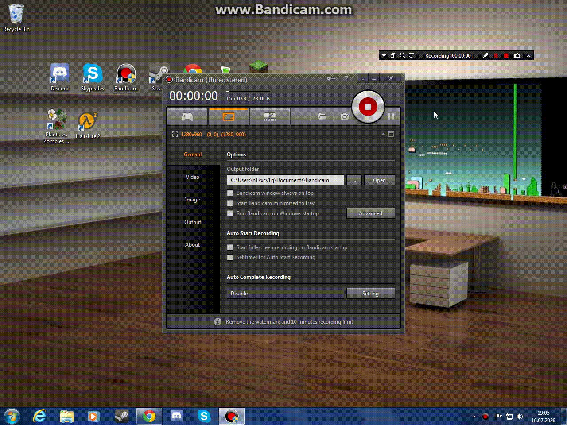This screenshot has height=425, width=567.
Task: Click the 1280x960 capture area text
Action: point(213,135)
